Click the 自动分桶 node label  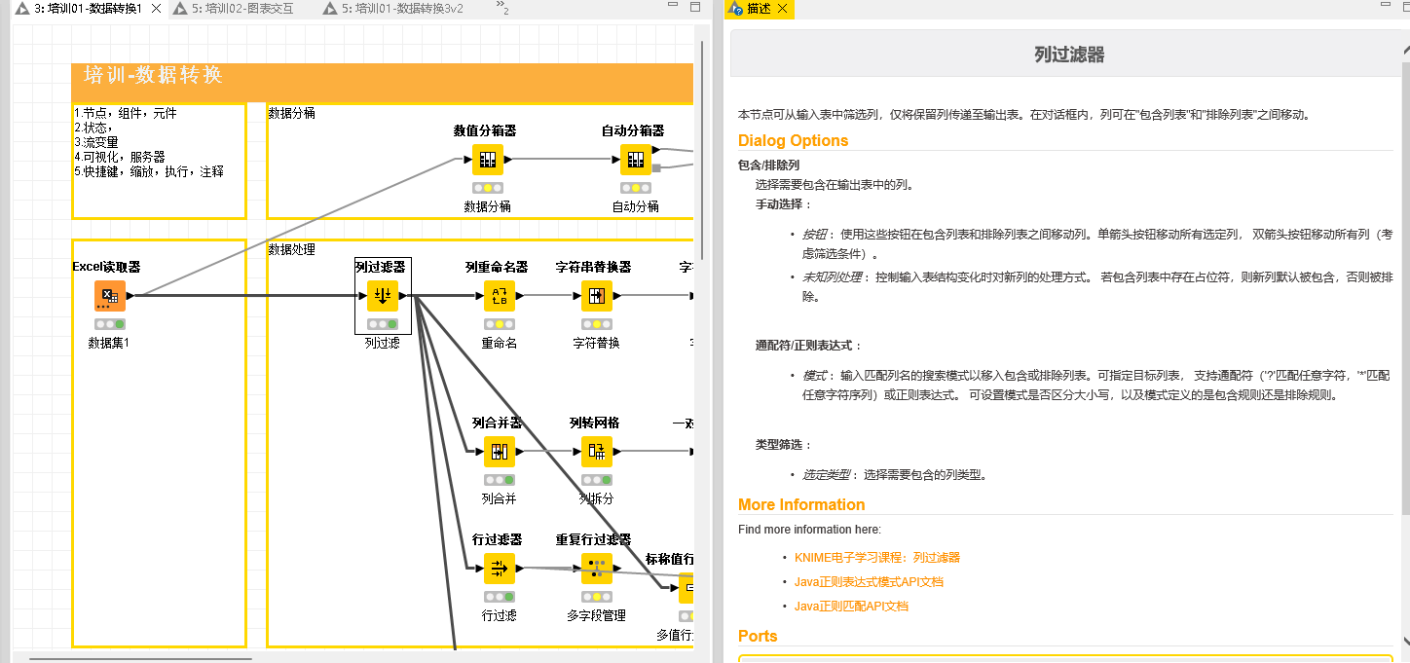click(x=636, y=206)
